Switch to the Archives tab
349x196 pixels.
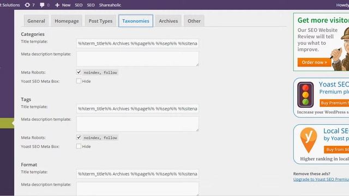[x=169, y=21]
